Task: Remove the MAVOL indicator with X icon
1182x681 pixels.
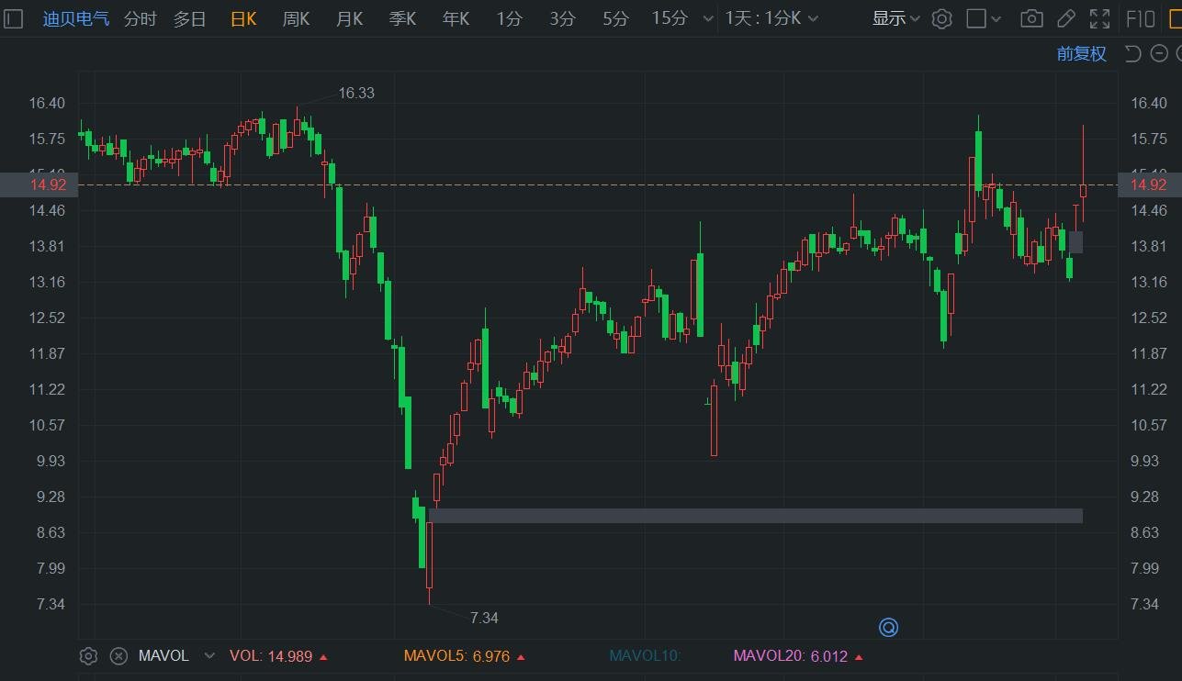Action: [118, 656]
